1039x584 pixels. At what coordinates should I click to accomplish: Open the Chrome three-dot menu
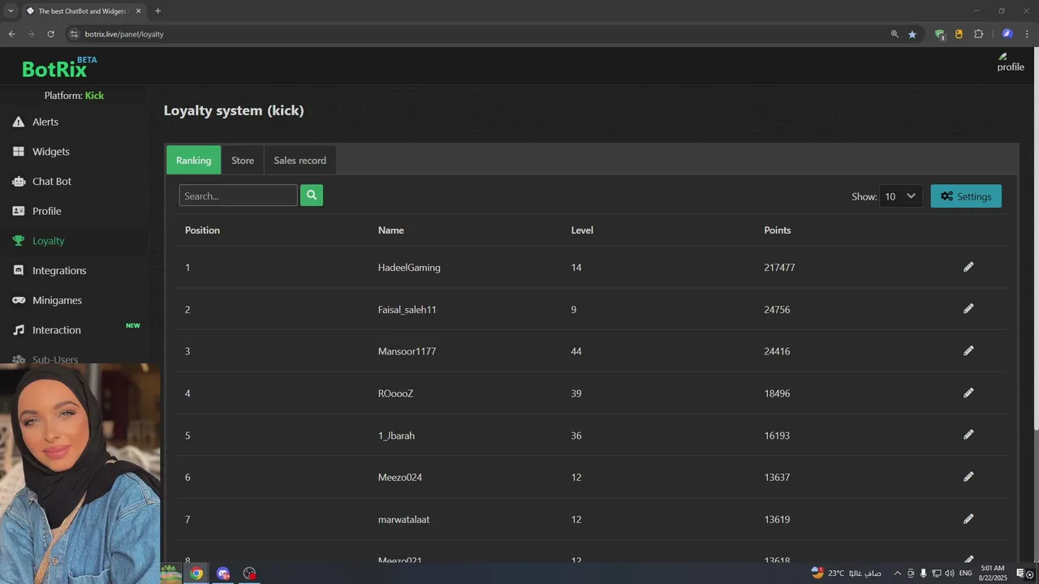pos(1028,34)
